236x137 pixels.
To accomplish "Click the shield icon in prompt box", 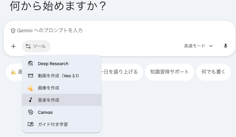I will pos(13,31).
